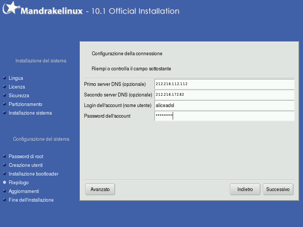Focus the Primo server DNS field
The height and width of the screenshot is (227, 303).
(x=224, y=84)
